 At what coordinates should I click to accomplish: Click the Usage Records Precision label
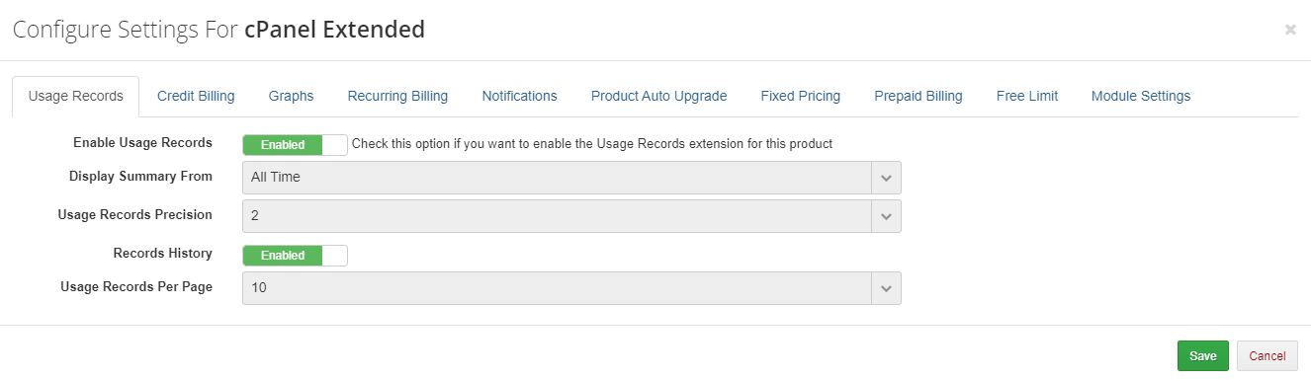(134, 214)
